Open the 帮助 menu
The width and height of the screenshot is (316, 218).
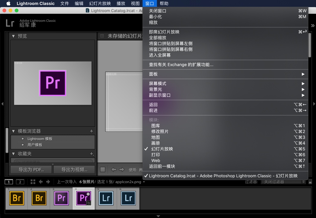(x=164, y=3)
